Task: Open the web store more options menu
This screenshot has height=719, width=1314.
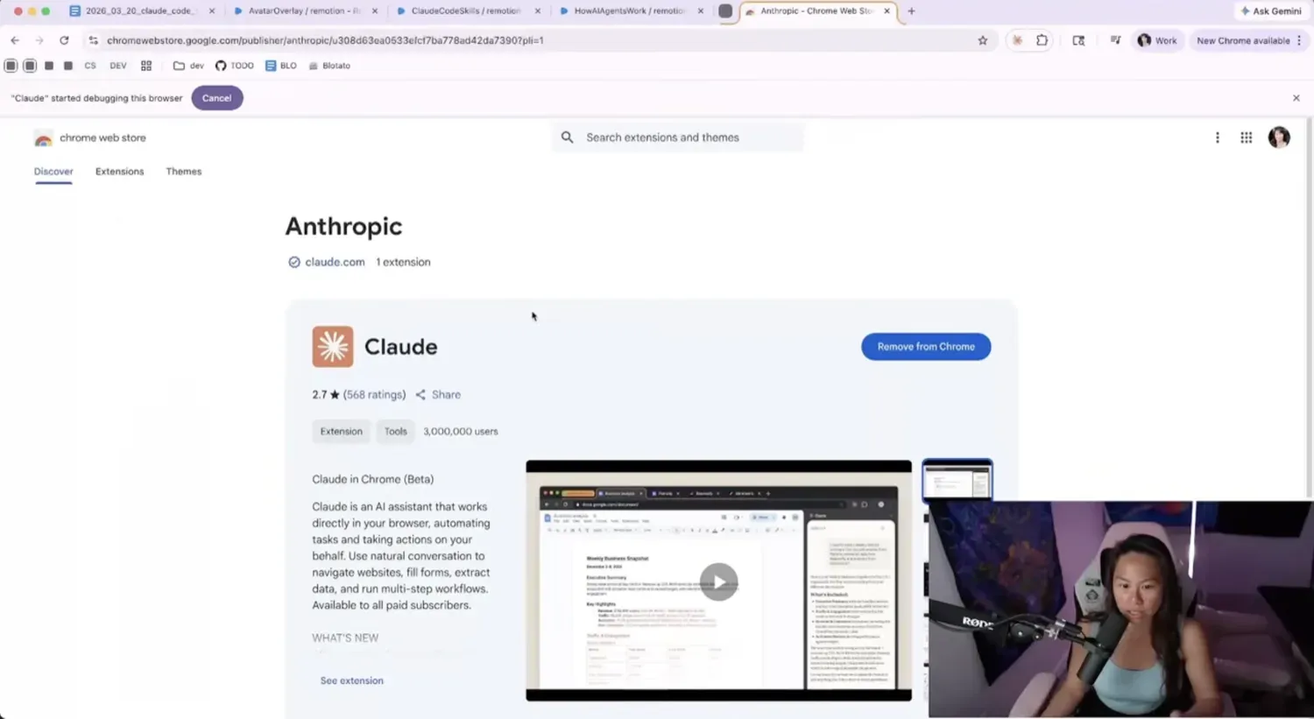Action: (x=1217, y=137)
